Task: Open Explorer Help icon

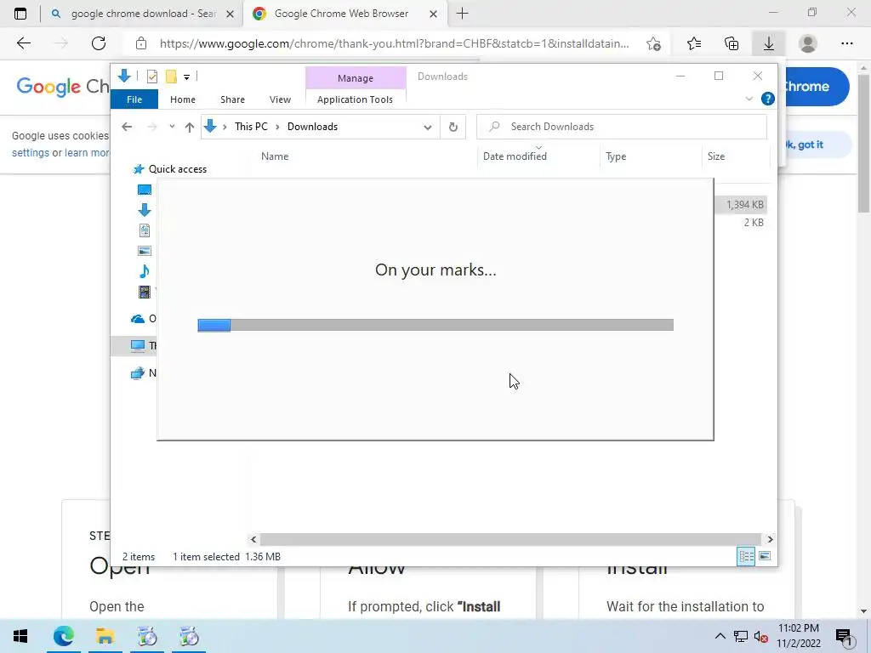Action: 768,99
